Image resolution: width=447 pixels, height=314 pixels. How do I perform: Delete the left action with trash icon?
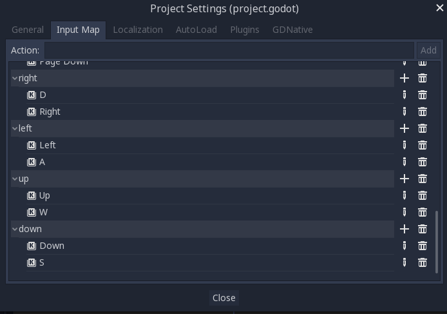(x=423, y=128)
